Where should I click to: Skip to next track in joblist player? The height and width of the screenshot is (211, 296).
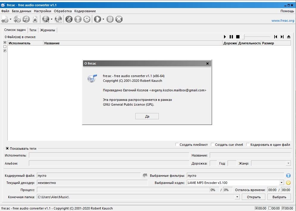coord(282,37)
